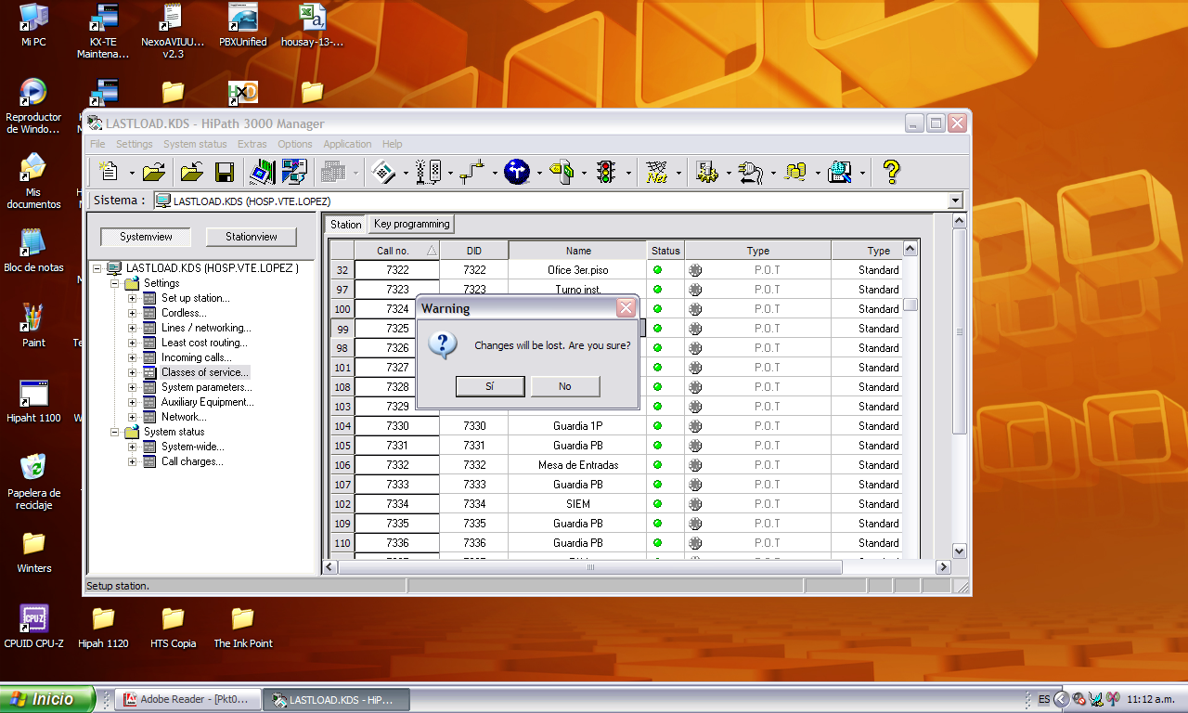This screenshot has height=713, width=1188.
Task: Switch to Systemview toggle button
Action: click(x=146, y=237)
